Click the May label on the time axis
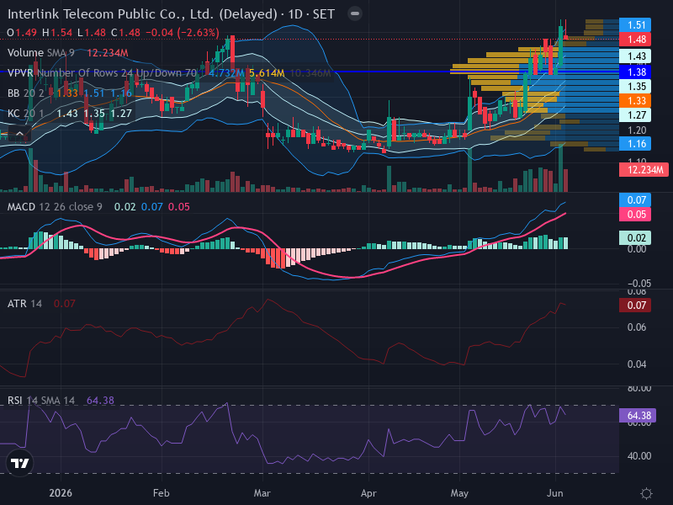The height and width of the screenshot is (505, 673). pyautogui.click(x=459, y=493)
